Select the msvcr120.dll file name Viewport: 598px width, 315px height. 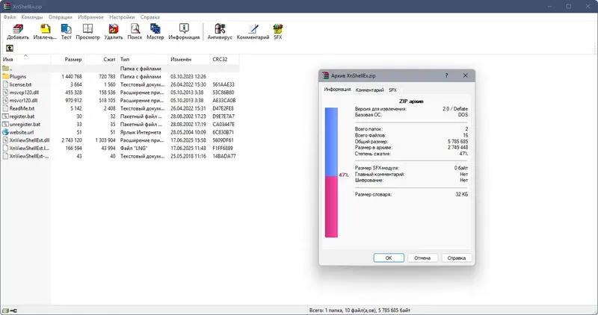tap(23, 101)
